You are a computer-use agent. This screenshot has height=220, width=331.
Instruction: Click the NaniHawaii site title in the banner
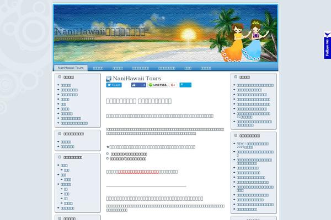tap(100, 32)
